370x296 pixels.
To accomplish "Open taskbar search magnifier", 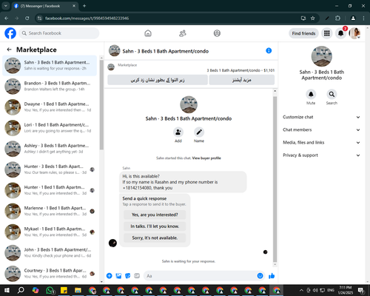I will pyautogui.click(x=21, y=290).
